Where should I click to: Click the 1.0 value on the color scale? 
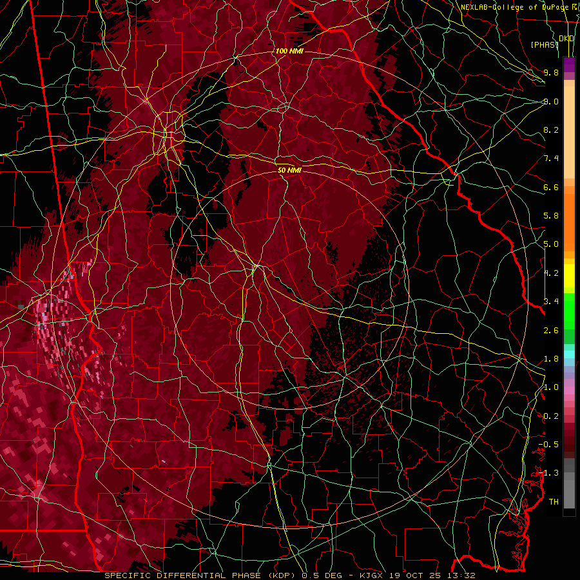pyautogui.click(x=551, y=387)
